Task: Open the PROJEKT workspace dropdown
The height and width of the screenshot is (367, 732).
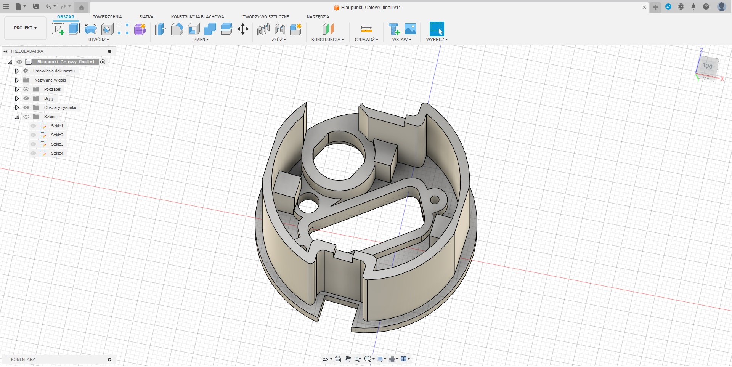Action: tap(25, 28)
